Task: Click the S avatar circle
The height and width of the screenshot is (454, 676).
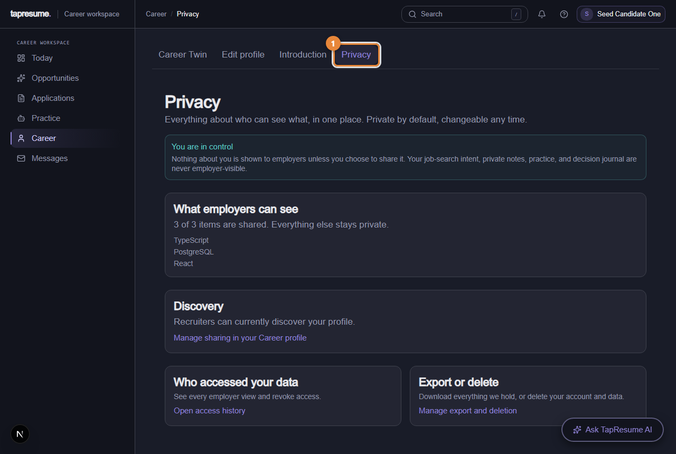Action: point(587,14)
